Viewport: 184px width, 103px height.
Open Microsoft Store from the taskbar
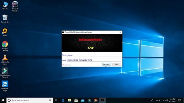pyautogui.click(x=76, y=100)
